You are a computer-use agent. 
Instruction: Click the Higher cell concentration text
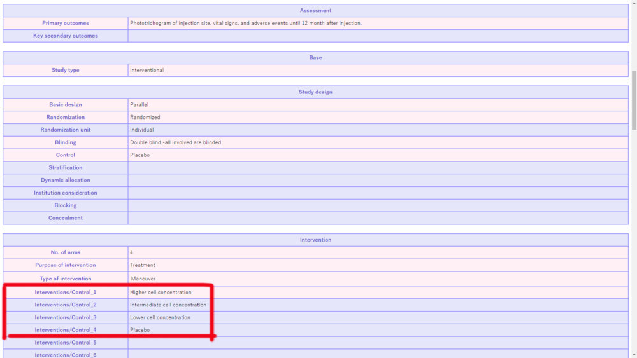[161, 292]
